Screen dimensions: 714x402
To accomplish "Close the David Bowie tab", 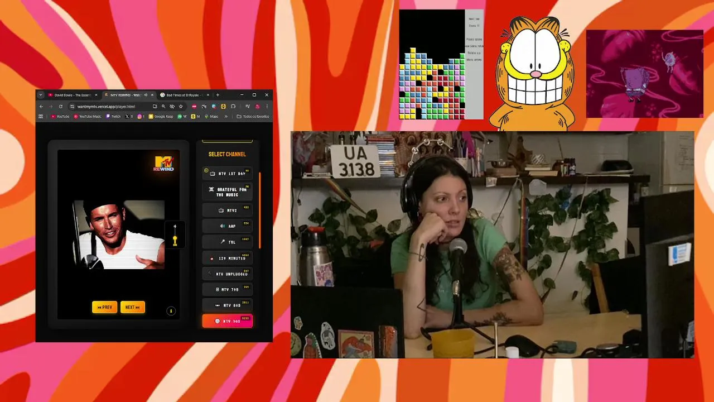I will coord(96,95).
